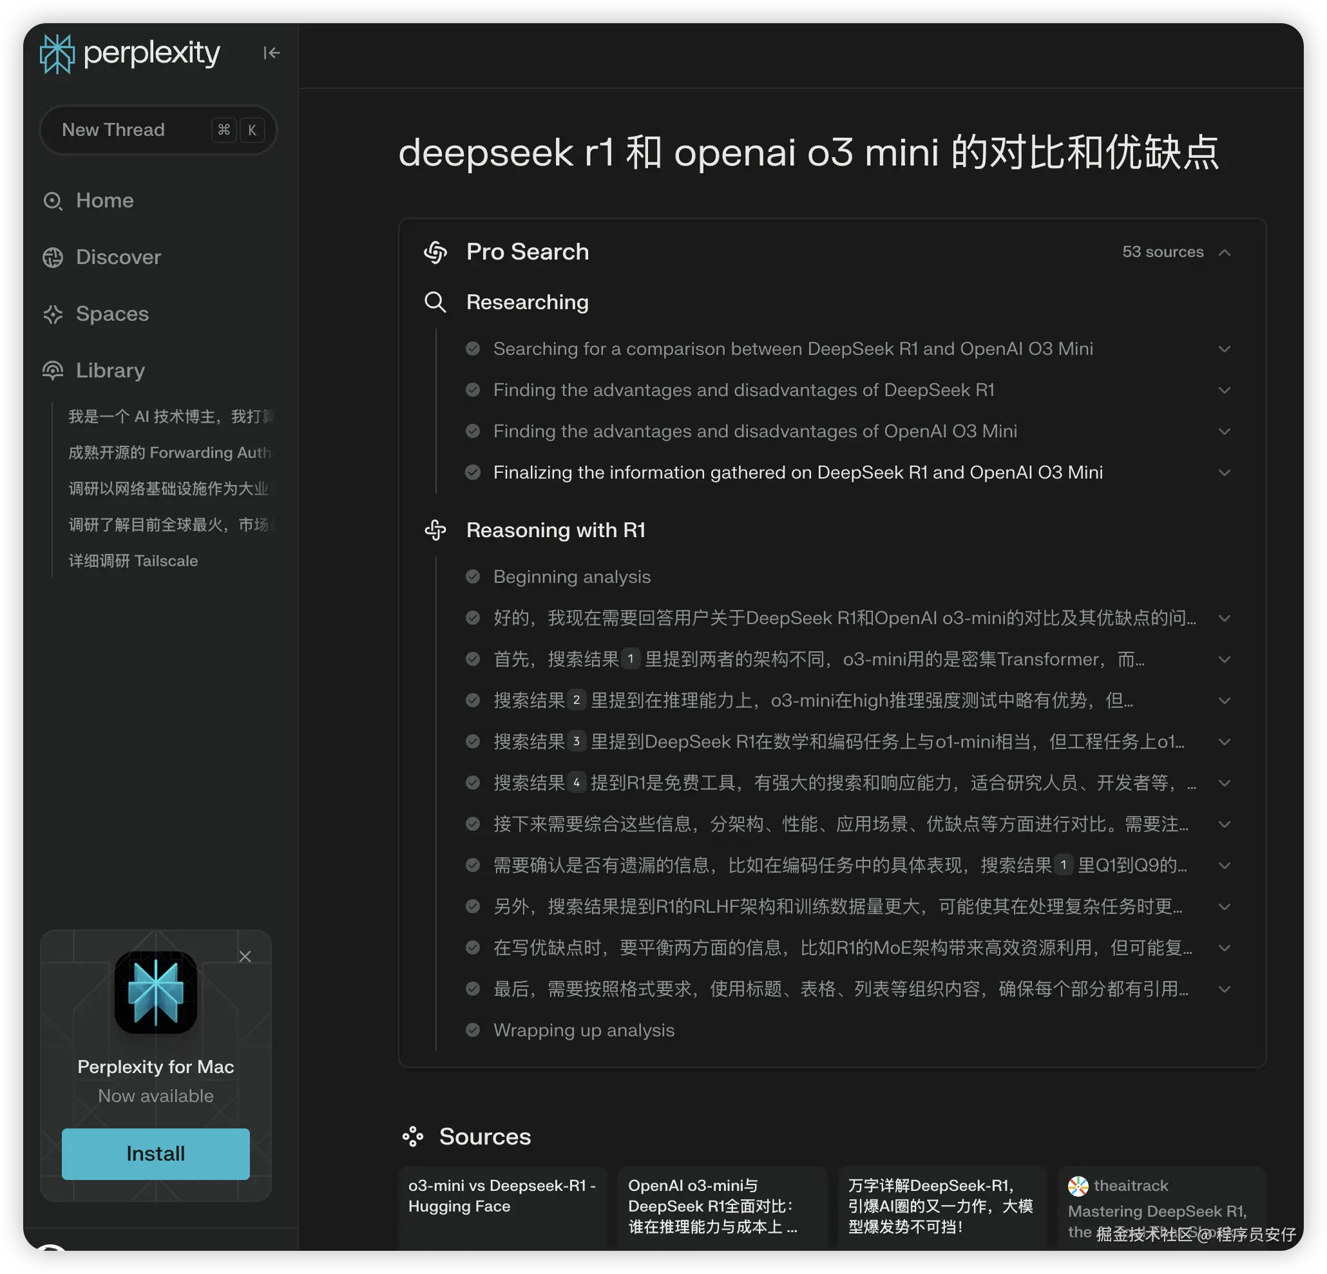Expand the Searching for a comparison step

[x=1224, y=348]
